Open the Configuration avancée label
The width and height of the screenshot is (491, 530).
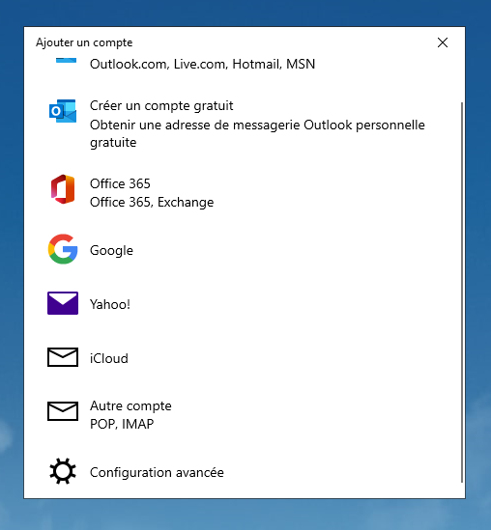coord(157,472)
